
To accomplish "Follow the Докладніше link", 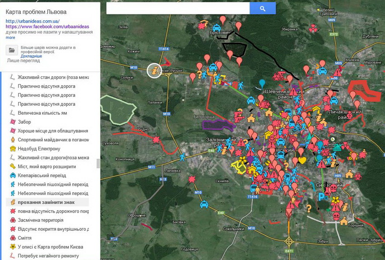I will (x=31, y=56).
